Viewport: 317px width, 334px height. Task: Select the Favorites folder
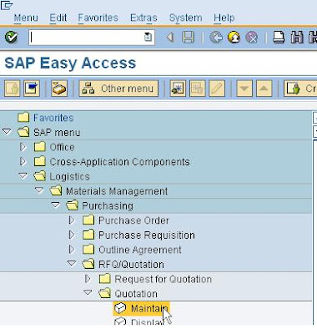[53, 118]
